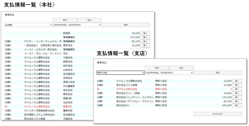Screen dimensions: 249x126
Task: Click 開く button for the 275,000 row
Action: (x=145, y=37)
